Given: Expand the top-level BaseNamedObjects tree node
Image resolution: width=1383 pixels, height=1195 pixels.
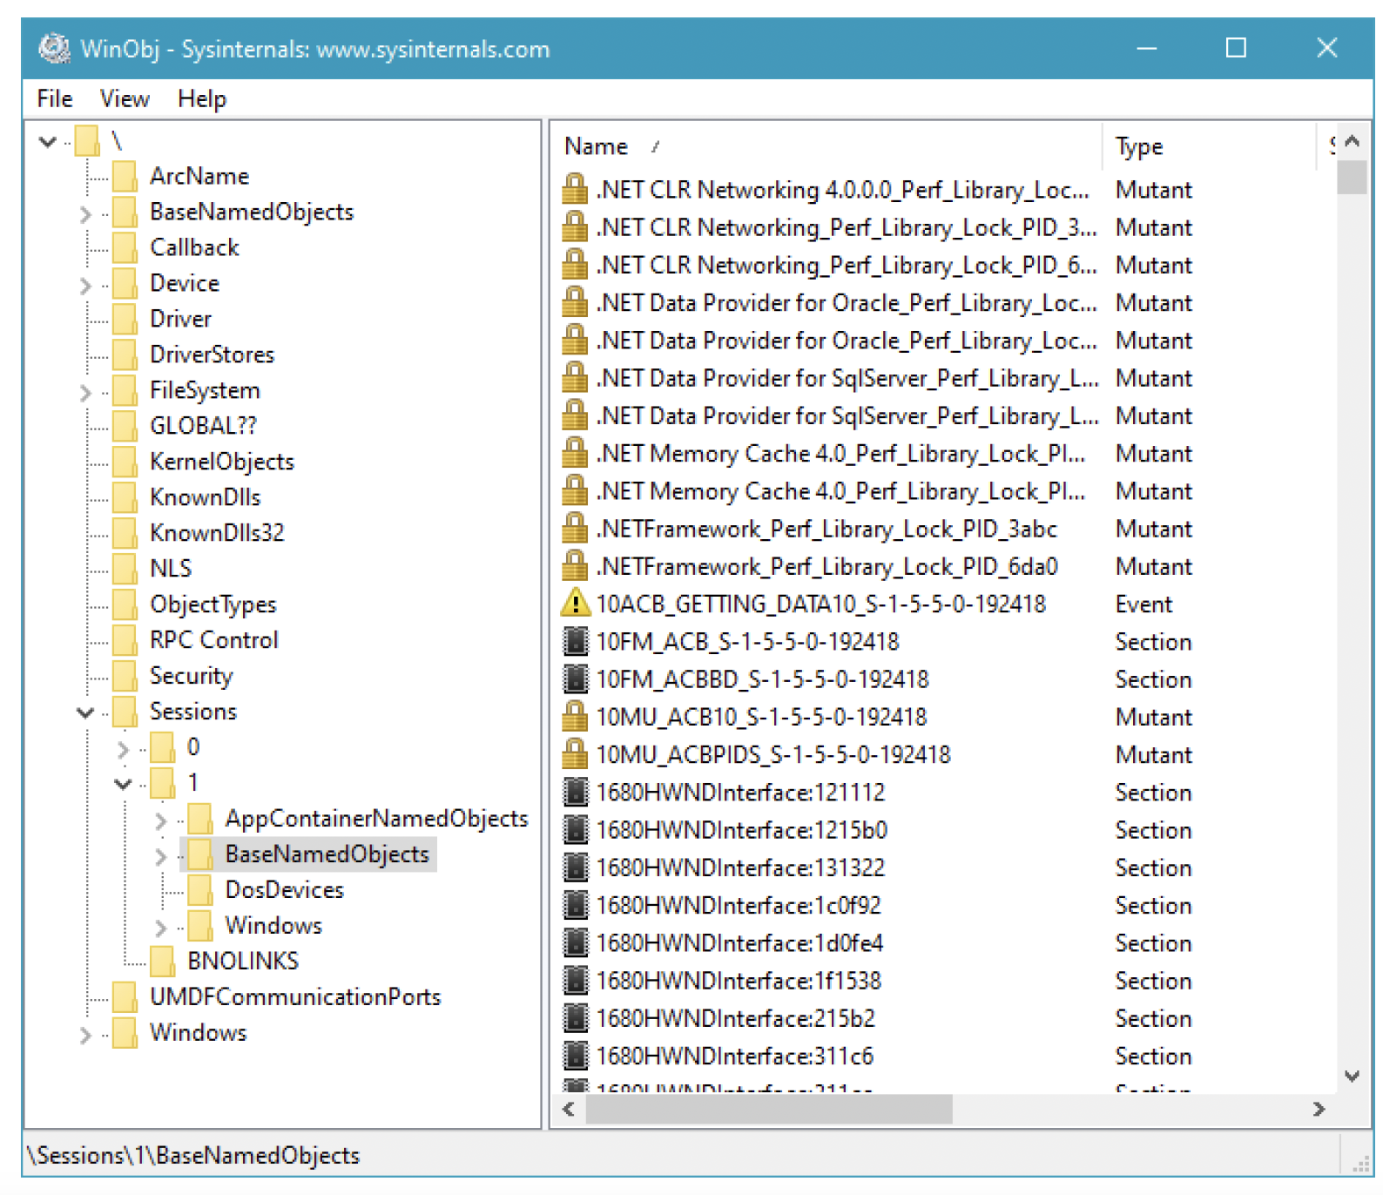Looking at the screenshot, I should click(x=85, y=213).
